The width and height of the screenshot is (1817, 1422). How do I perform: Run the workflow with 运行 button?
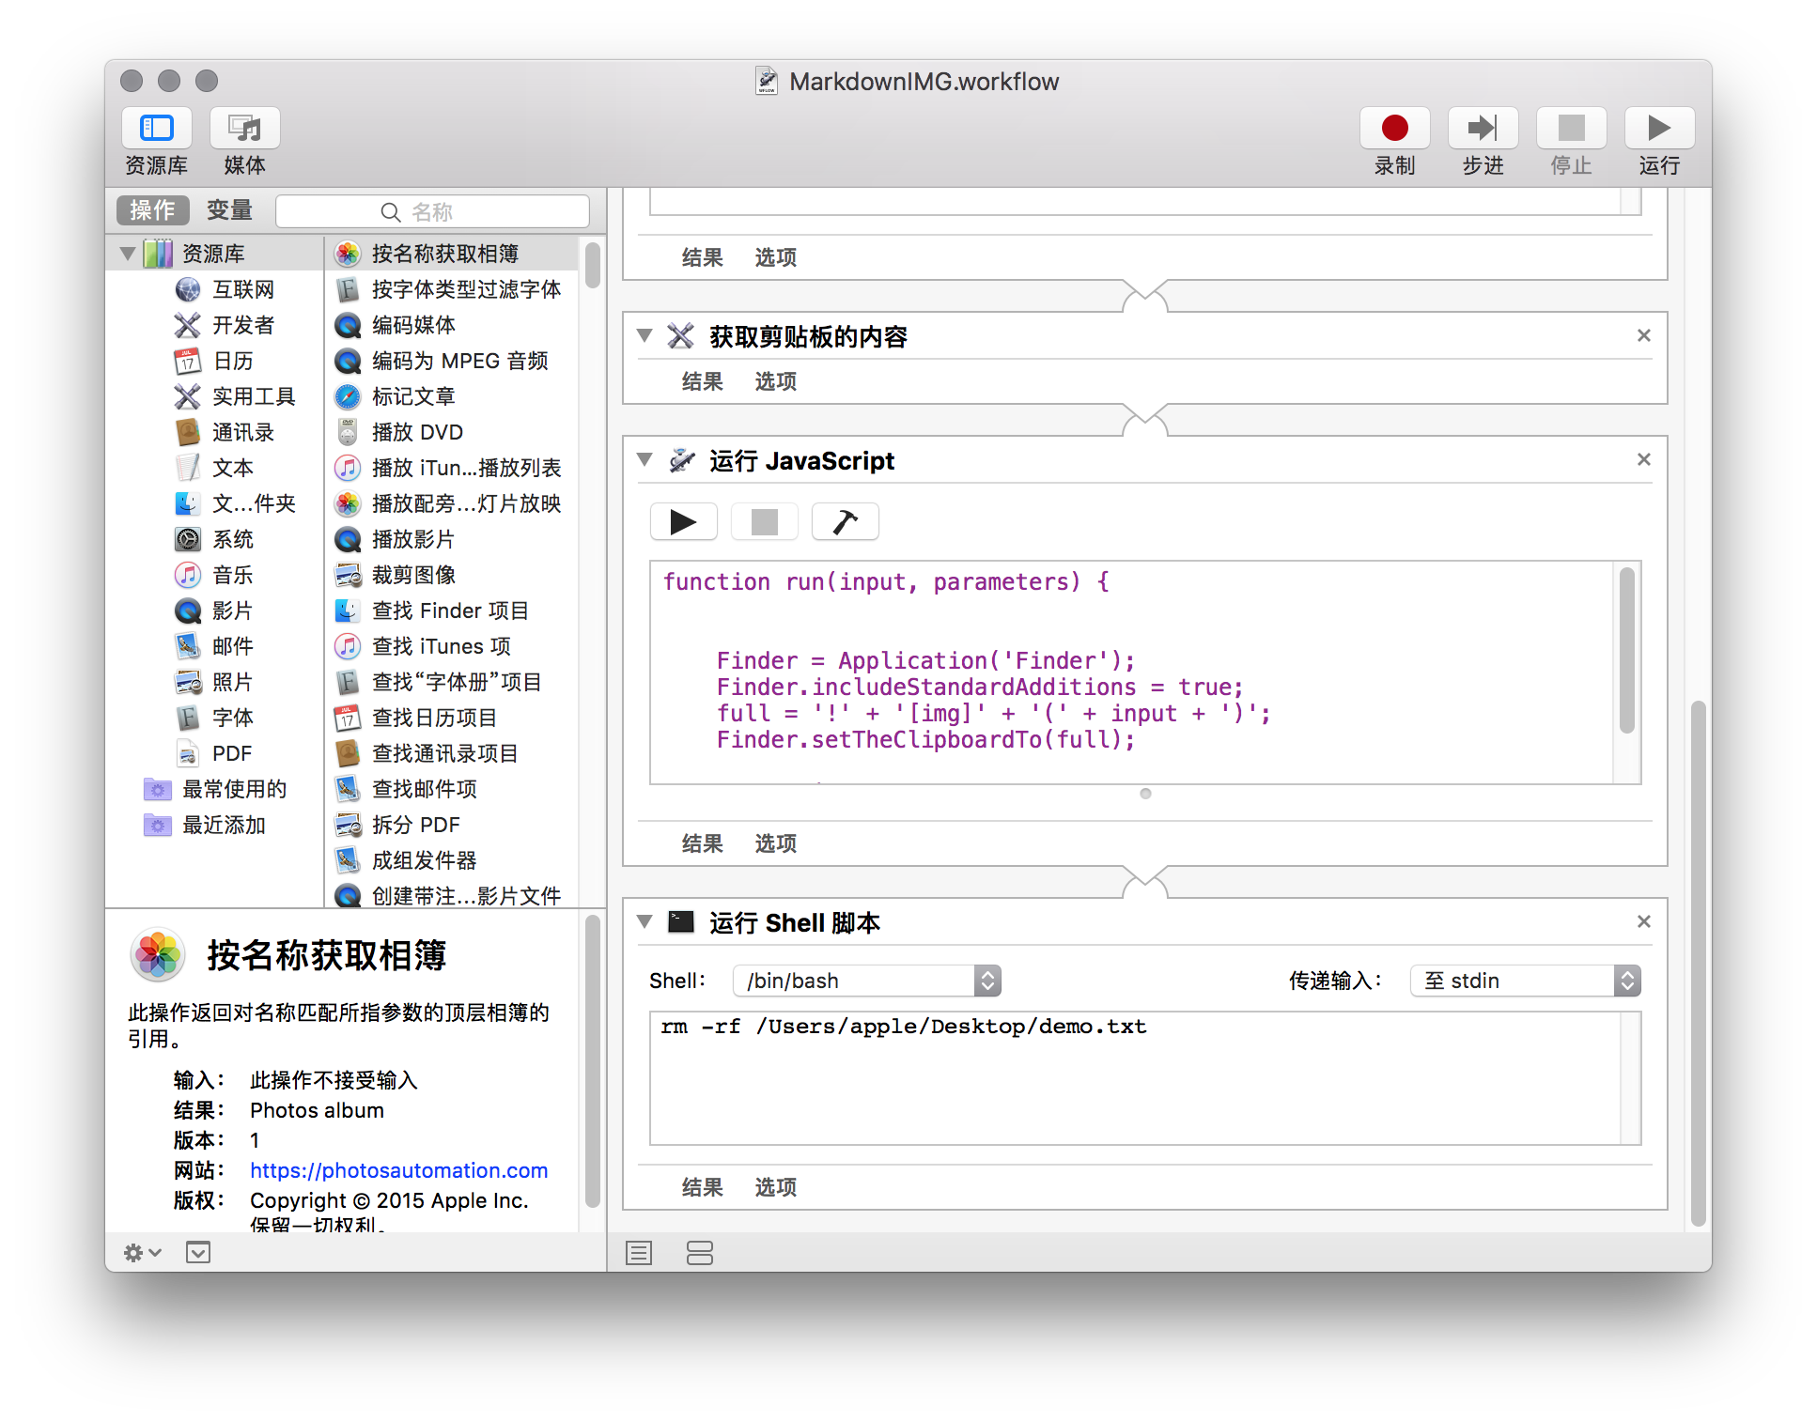(1658, 129)
